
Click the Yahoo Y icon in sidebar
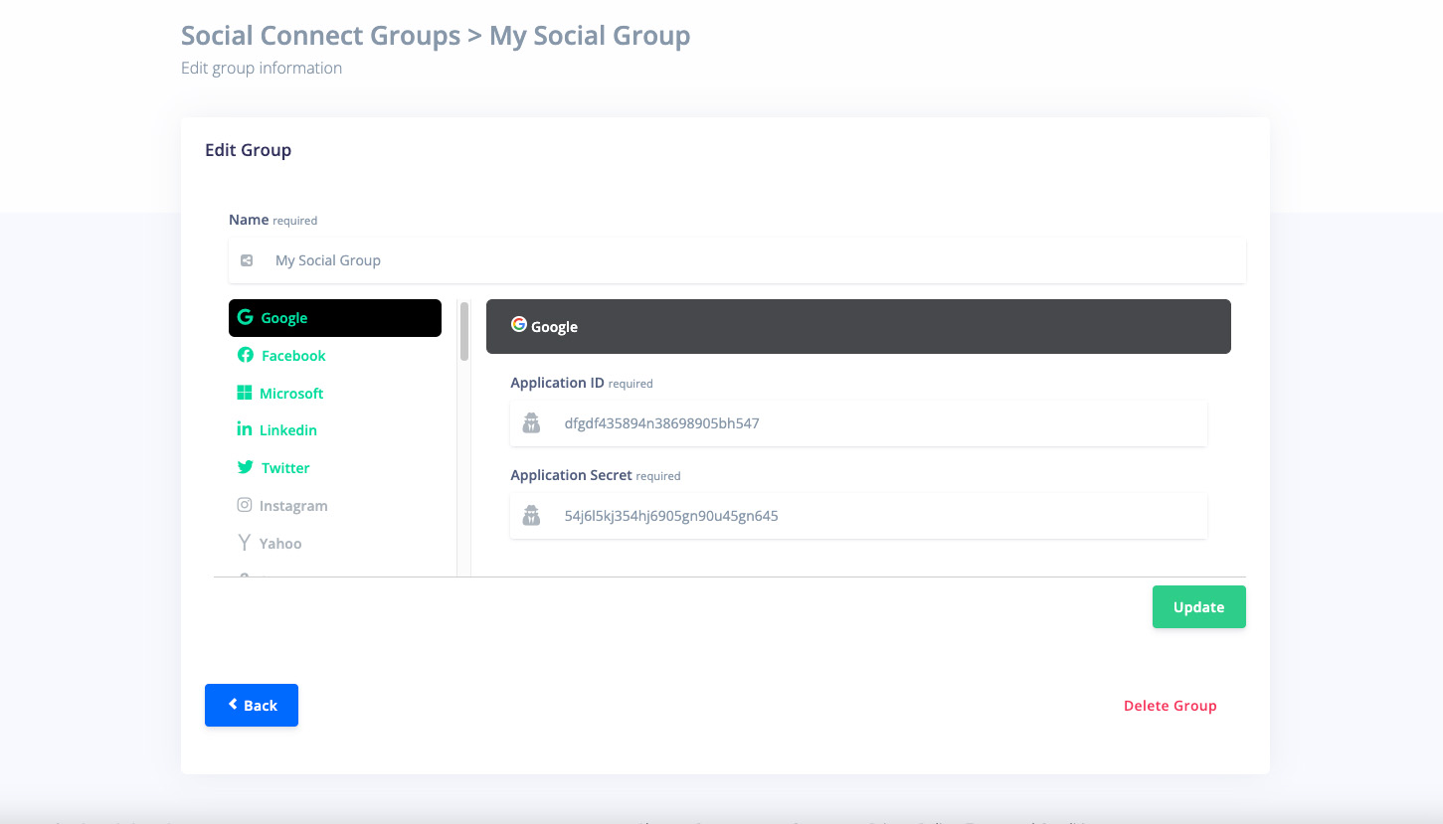click(x=245, y=543)
